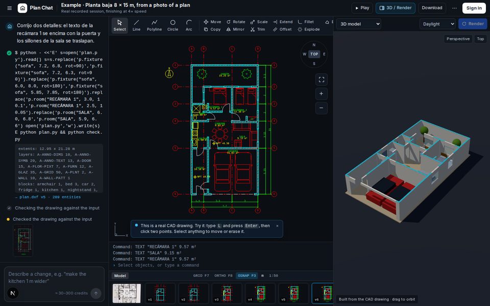
Task: Open the 3D model dropdown
Action: (358, 24)
